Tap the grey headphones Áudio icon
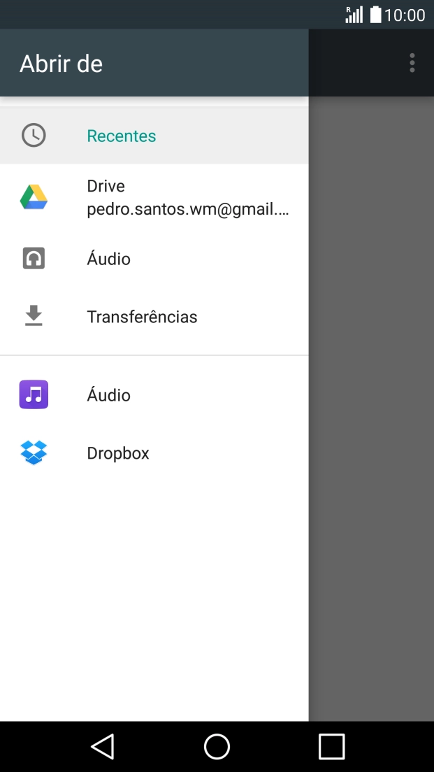This screenshot has height=772, width=434. (x=34, y=259)
